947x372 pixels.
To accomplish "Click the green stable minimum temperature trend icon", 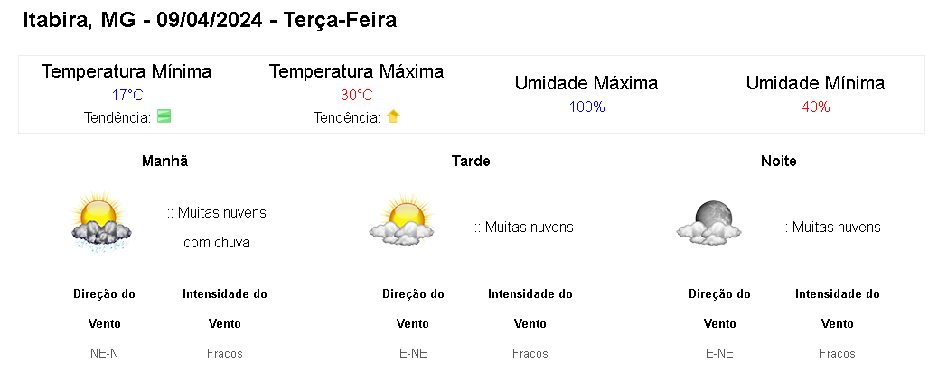I will (x=164, y=116).
